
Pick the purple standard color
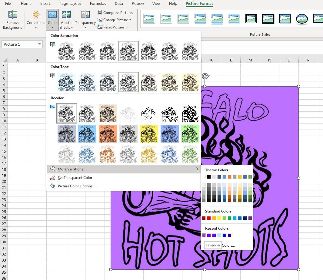click(x=250, y=218)
